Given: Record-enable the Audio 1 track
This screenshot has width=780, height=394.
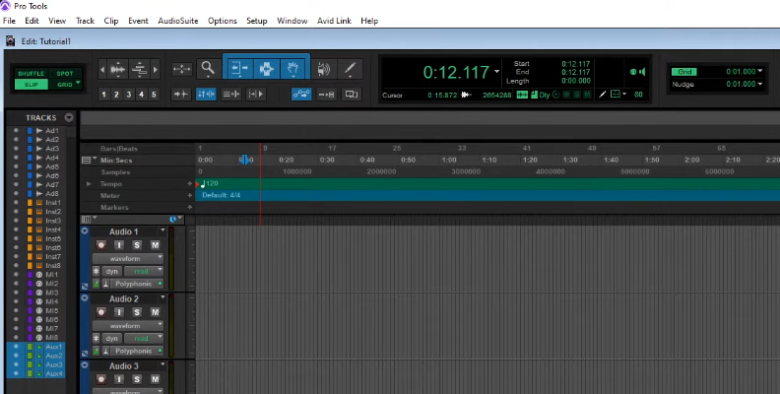Looking at the screenshot, I should tap(100, 245).
